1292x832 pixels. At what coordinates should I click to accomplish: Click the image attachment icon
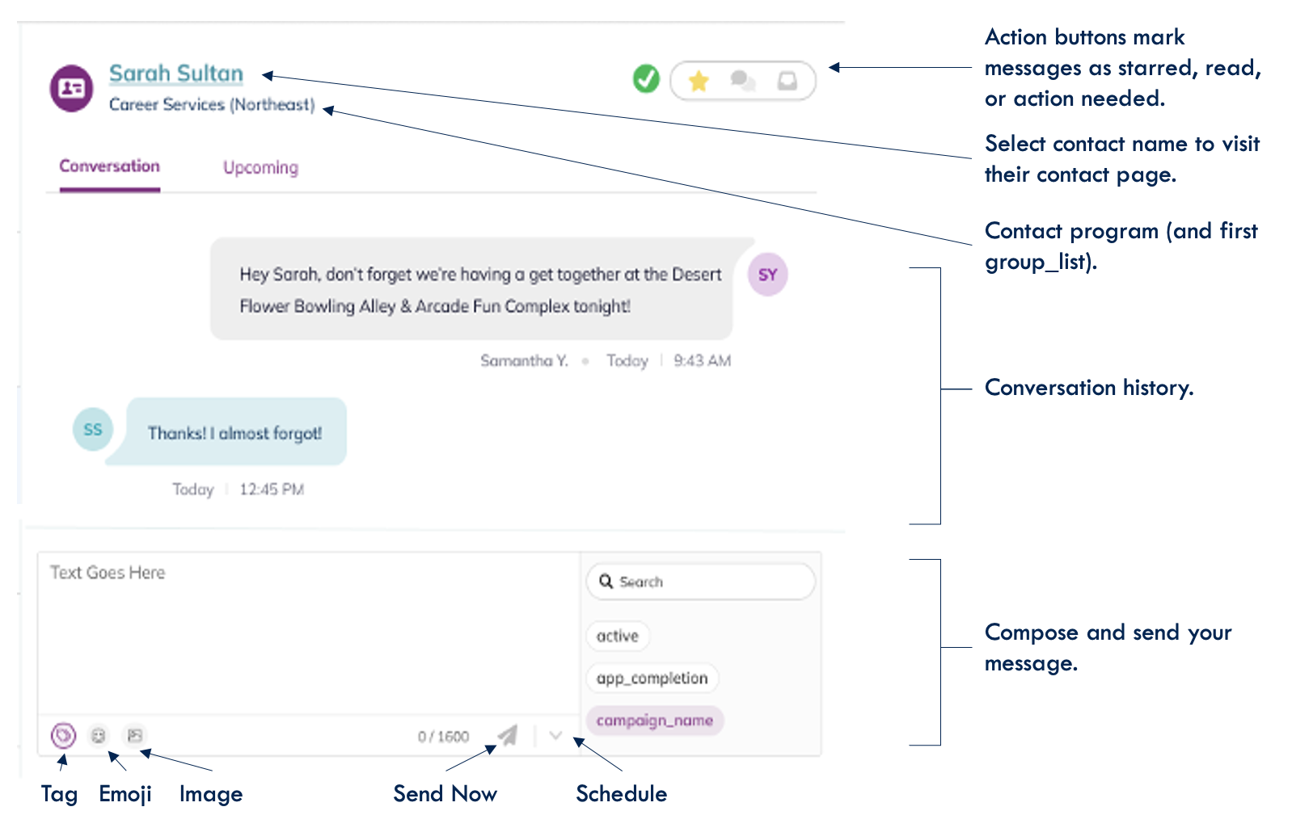pyautogui.click(x=135, y=736)
